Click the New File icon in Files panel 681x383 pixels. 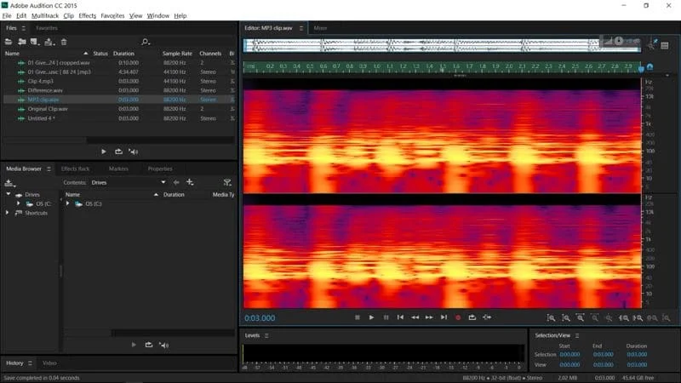coord(35,42)
